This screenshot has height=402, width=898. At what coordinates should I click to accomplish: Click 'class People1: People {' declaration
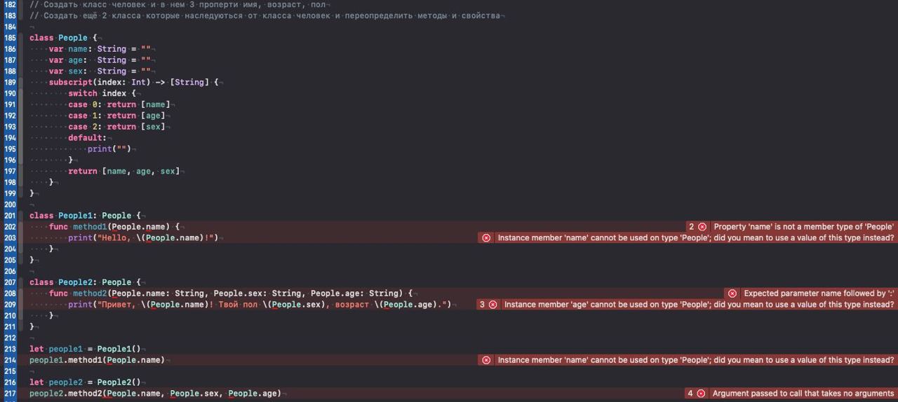(85, 216)
